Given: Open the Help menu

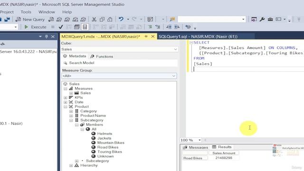Looking at the screenshot, I should (x=67, y=12).
